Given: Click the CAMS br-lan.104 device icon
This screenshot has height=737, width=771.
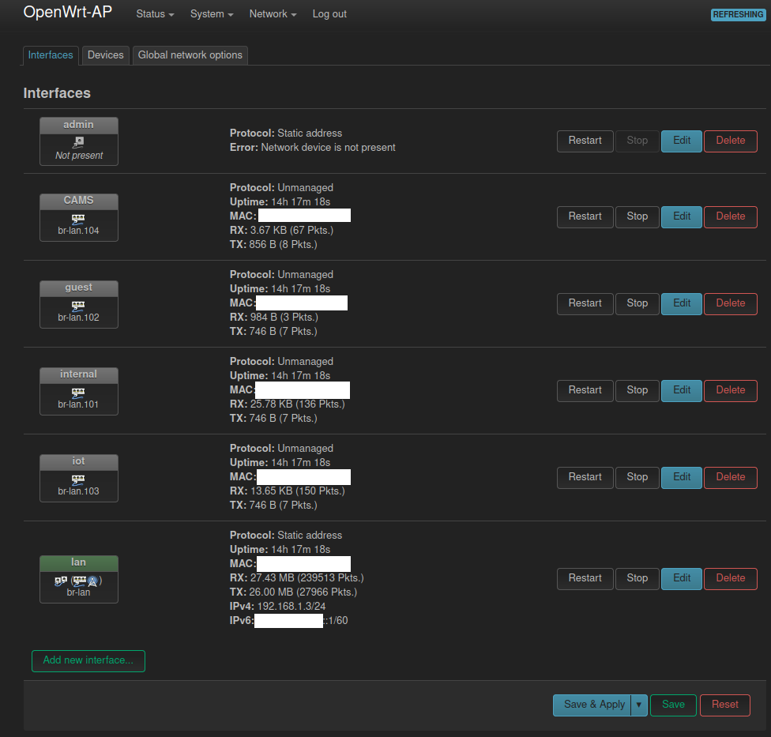Looking at the screenshot, I should pos(78,219).
